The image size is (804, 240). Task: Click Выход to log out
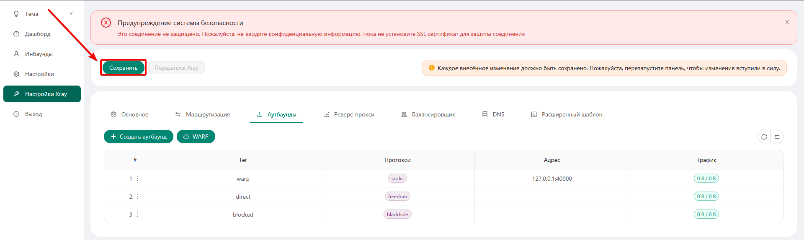point(33,114)
